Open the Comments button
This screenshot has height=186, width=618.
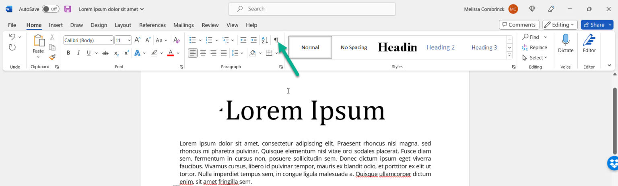click(519, 25)
